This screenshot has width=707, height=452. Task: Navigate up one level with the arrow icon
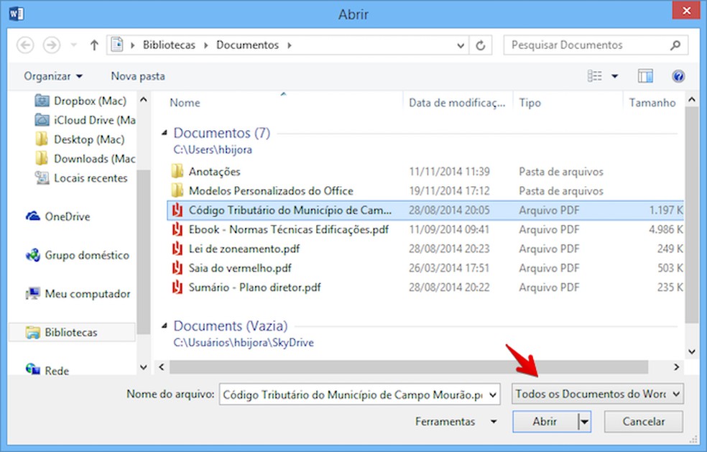point(93,45)
